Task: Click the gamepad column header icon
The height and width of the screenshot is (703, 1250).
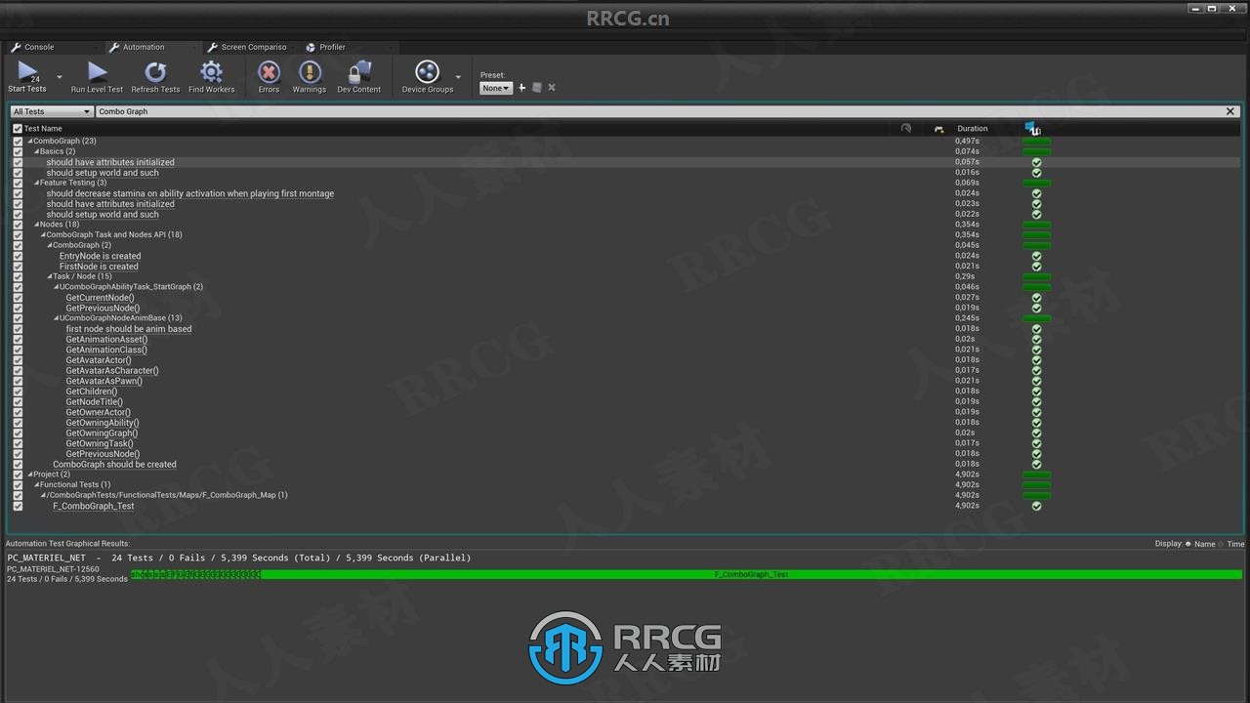Action: click(x=938, y=129)
